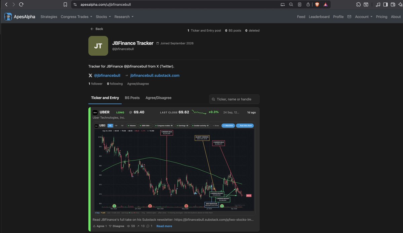Open Profile in navbar
Viewport: 403px width, 233px height.
tap(338, 17)
